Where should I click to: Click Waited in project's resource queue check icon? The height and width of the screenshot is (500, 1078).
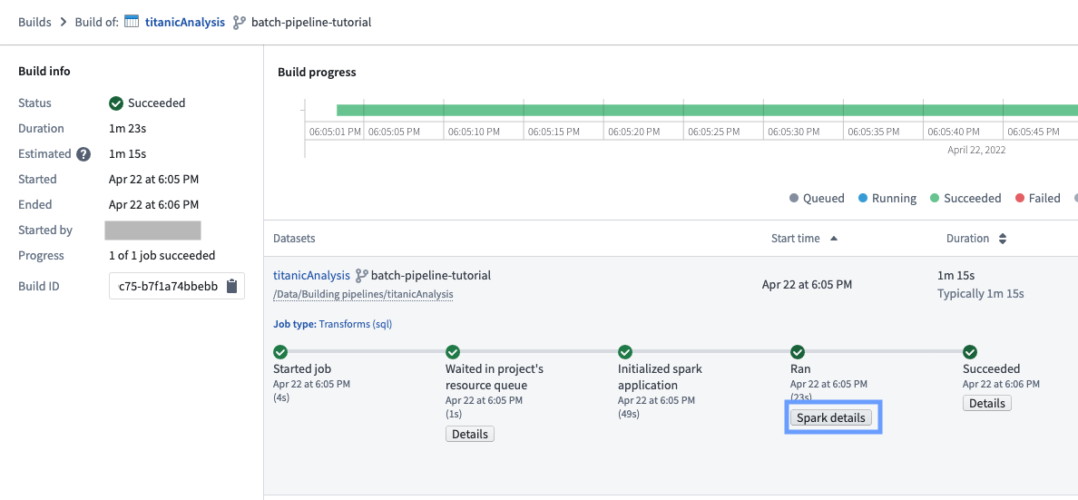pyautogui.click(x=453, y=352)
